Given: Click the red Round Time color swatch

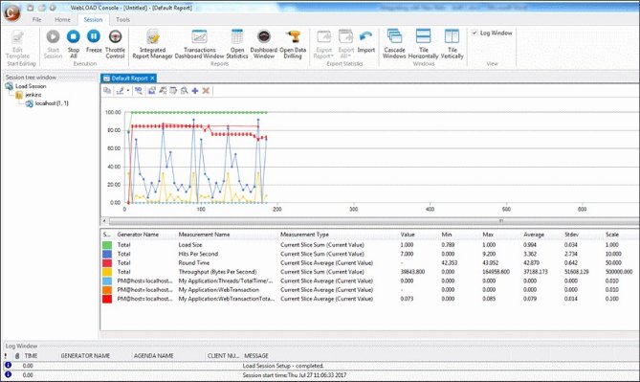Looking at the screenshot, I should point(107,262).
